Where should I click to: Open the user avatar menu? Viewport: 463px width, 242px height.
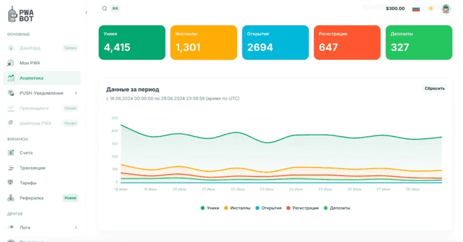click(x=446, y=9)
